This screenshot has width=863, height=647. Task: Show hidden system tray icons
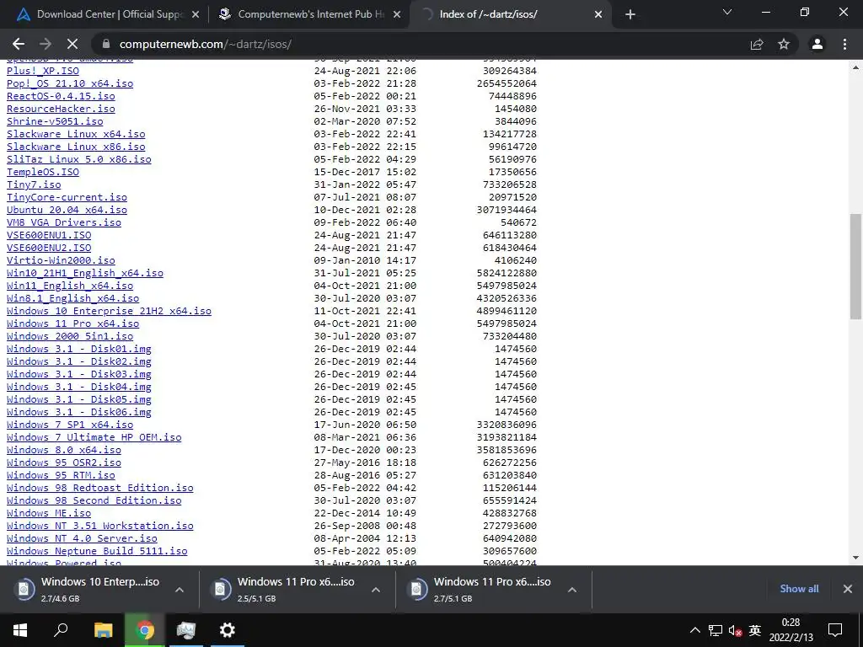pos(695,630)
